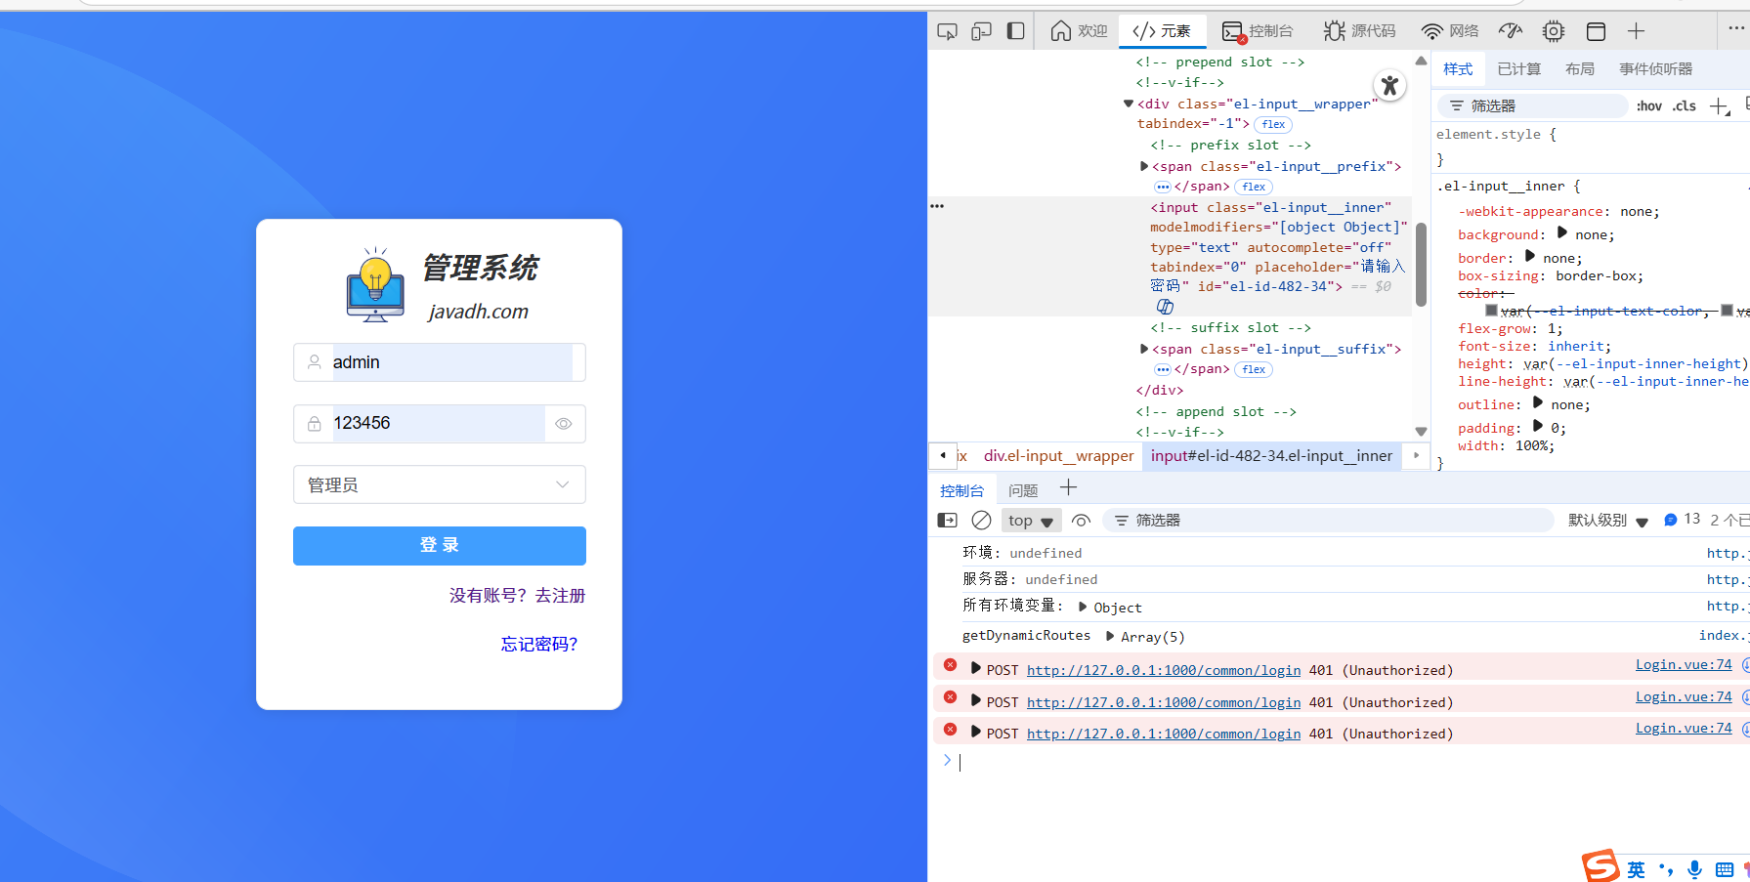Screen dimensions: 1750x882
Task: Expand the outline property triangle
Action: pyautogui.click(x=1537, y=402)
